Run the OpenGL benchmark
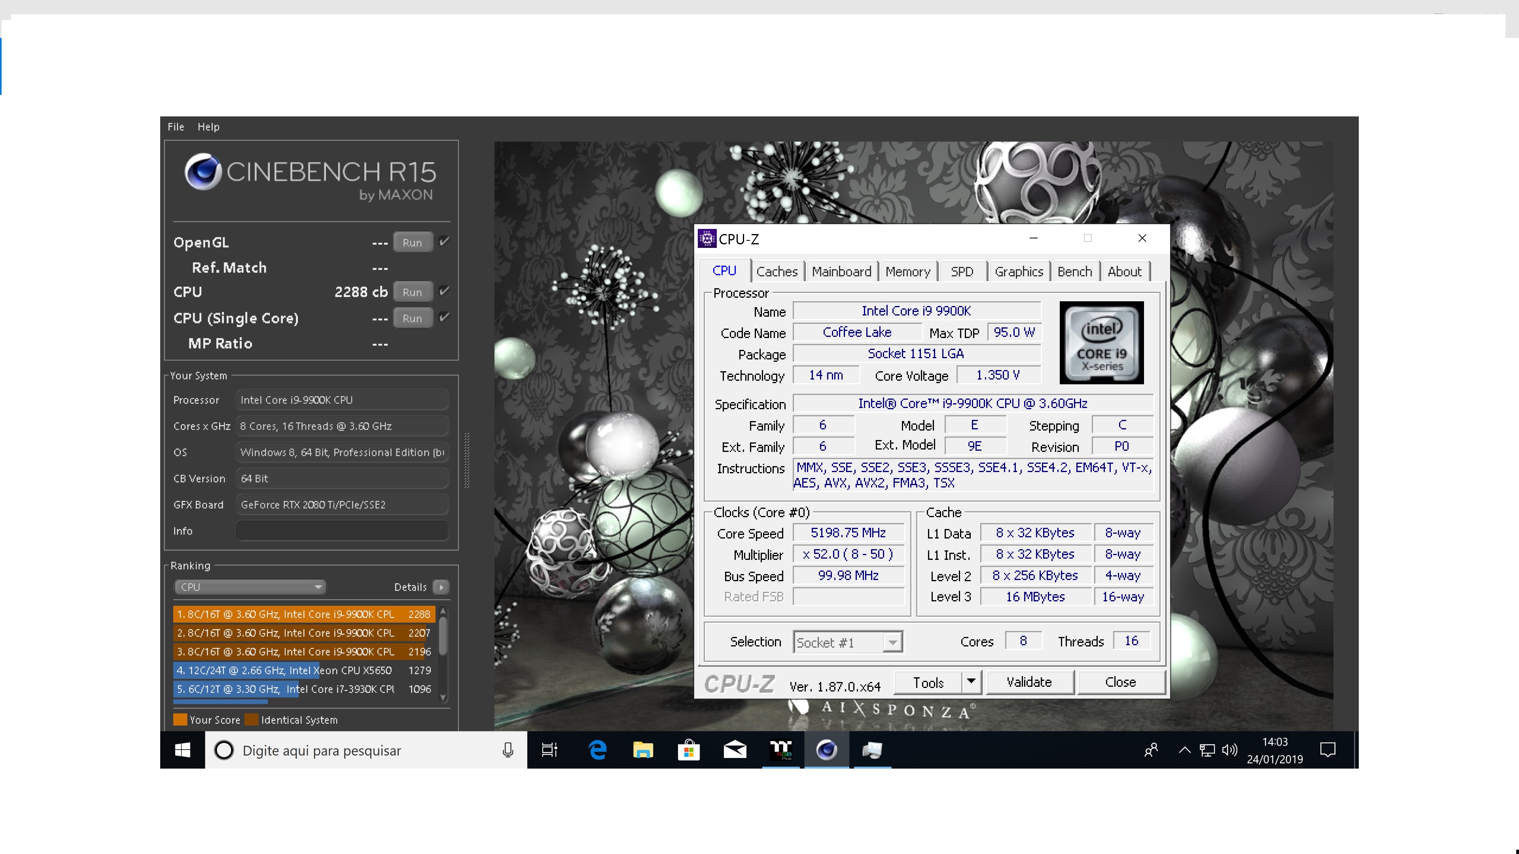The image size is (1519, 854). point(412,242)
